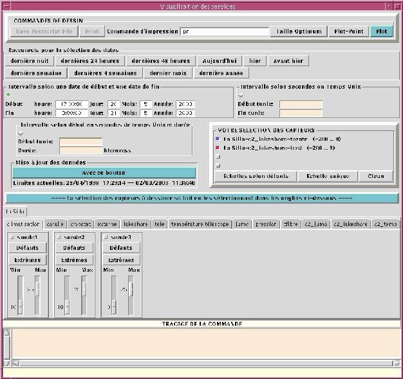Click the Taille Optimum button
The image size is (403, 379).
[x=299, y=31]
